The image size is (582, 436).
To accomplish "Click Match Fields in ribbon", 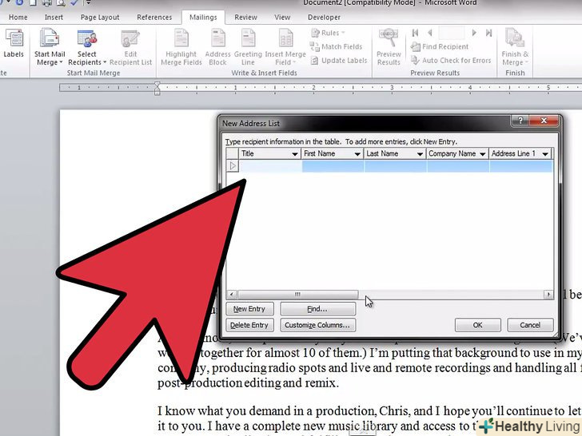I will pyautogui.click(x=337, y=46).
